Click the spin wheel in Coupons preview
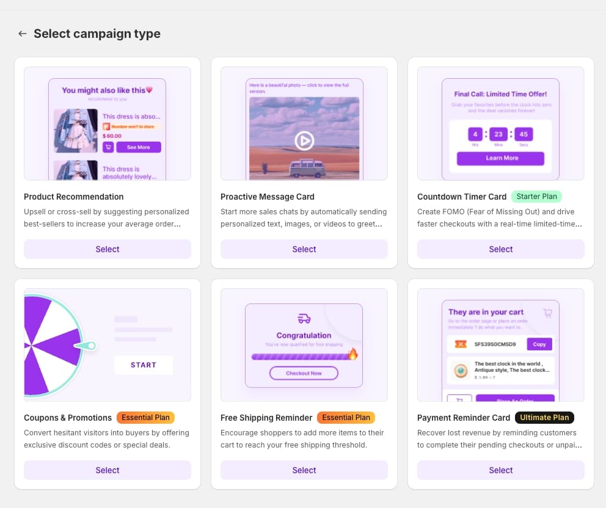The image size is (606, 508). point(53,346)
